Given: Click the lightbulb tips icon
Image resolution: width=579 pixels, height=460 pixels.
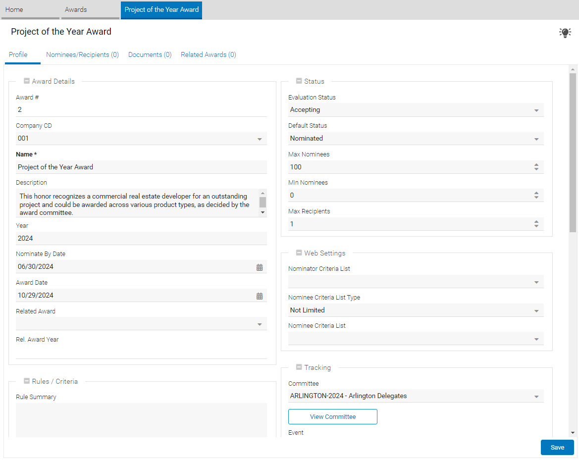Looking at the screenshot, I should pos(565,33).
